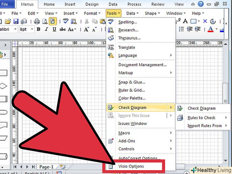Click the Text tool A icon
Screen dimensions: 232x174
click(185, 21)
